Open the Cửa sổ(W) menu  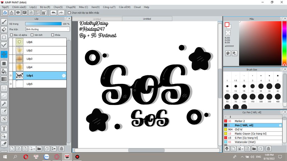click(x=125, y=7)
